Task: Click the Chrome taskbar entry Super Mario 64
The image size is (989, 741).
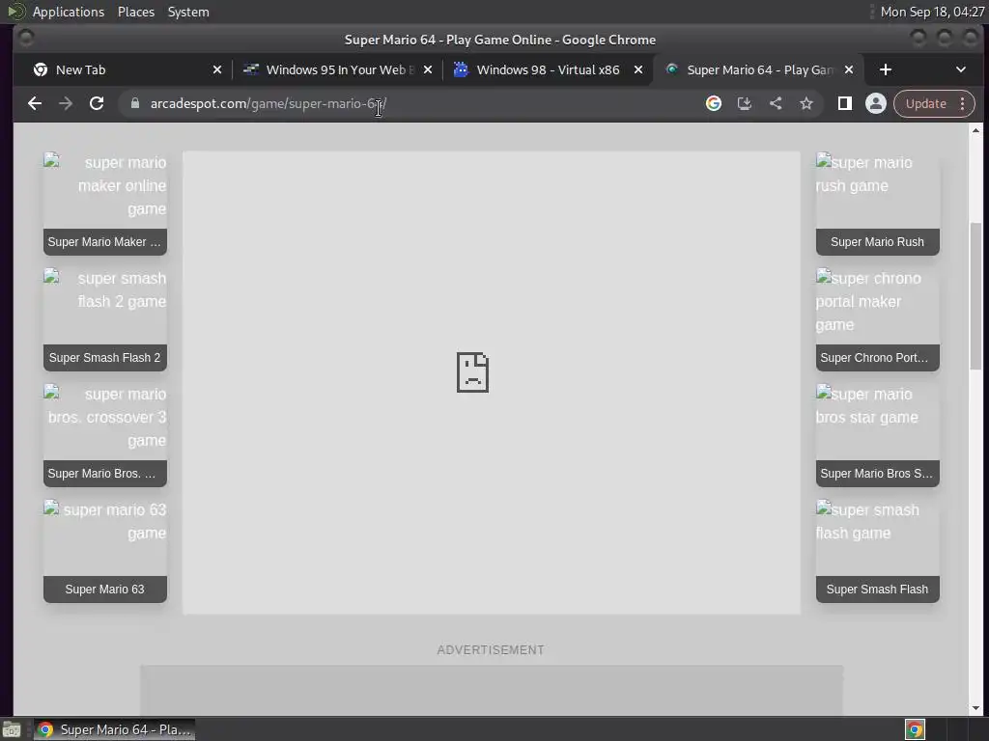Action: pyautogui.click(x=114, y=729)
